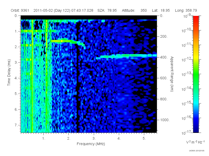Click the Altitude: 350 value
The height and width of the screenshot is (156, 209).
[134, 10]
